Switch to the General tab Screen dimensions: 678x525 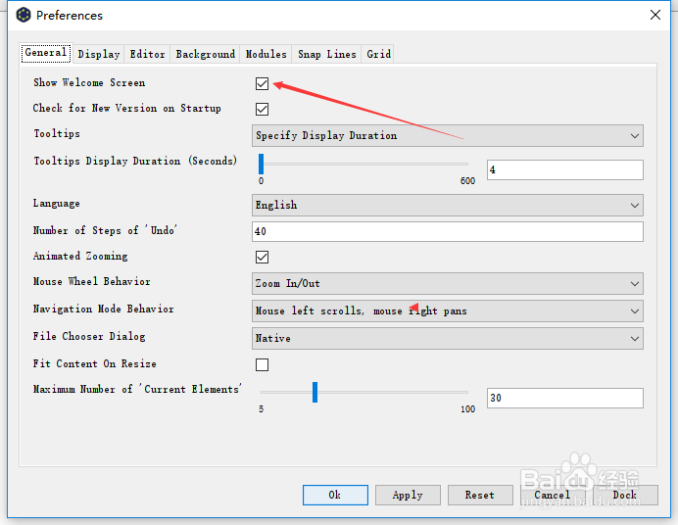tap(46, 53)
